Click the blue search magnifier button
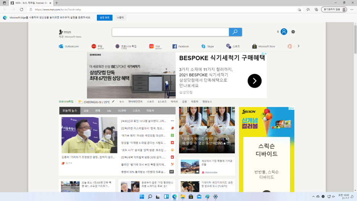 pos(235,32)
